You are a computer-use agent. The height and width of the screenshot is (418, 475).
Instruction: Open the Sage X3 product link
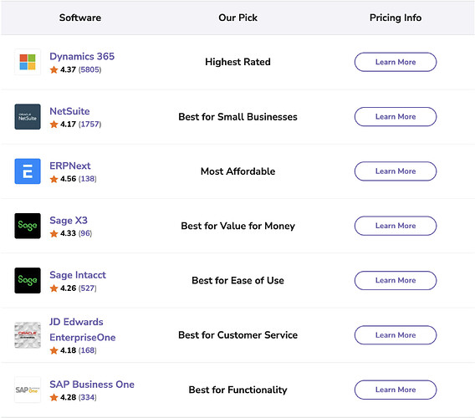pos(69,220)
